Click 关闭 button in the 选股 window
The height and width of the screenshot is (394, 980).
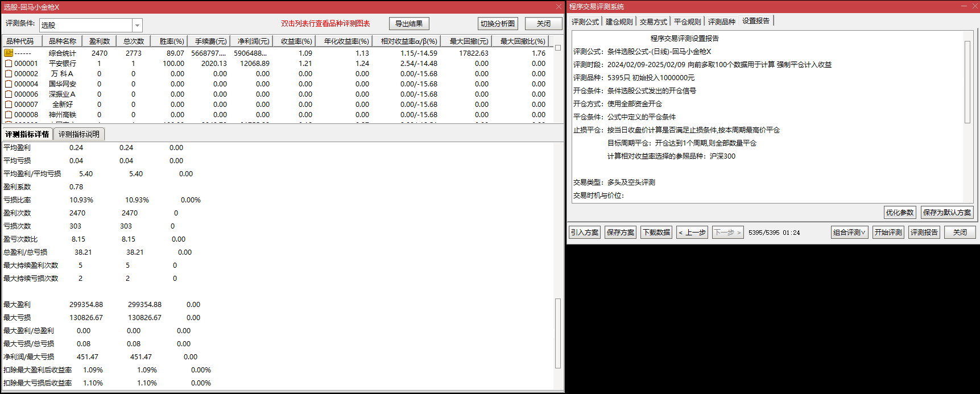coord(543,23)
